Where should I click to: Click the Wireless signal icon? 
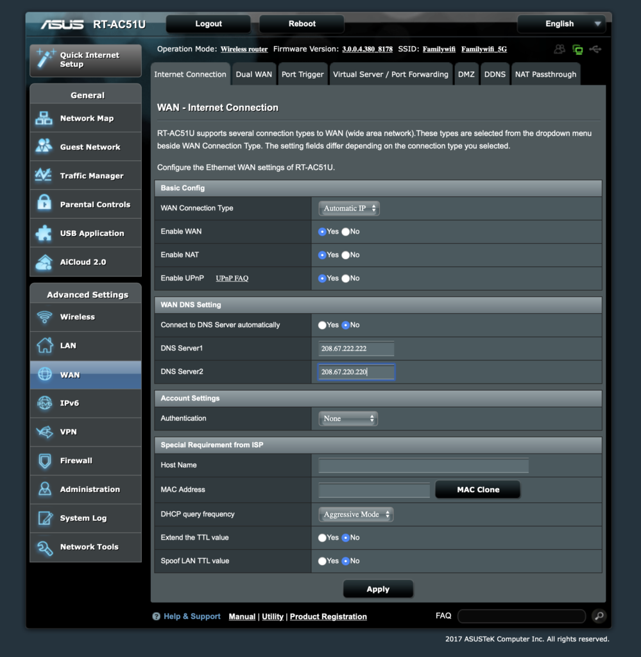coord(44,317)
